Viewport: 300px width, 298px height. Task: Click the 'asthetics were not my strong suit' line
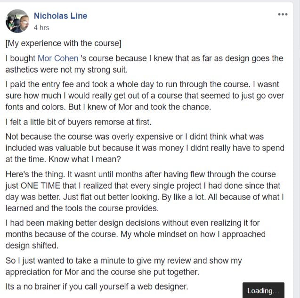tap(66, 70)
